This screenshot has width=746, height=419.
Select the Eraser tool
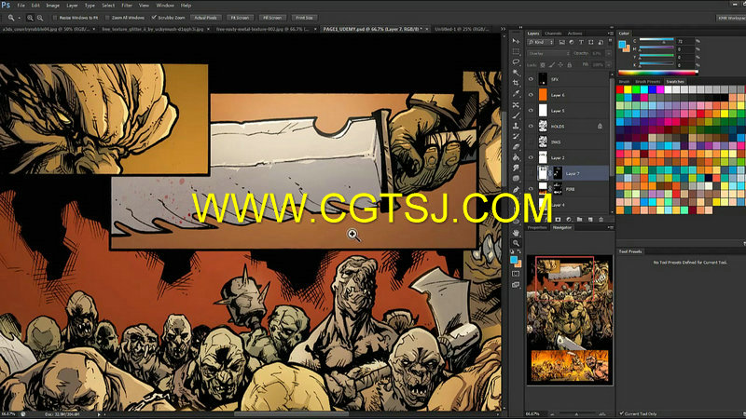516,147
